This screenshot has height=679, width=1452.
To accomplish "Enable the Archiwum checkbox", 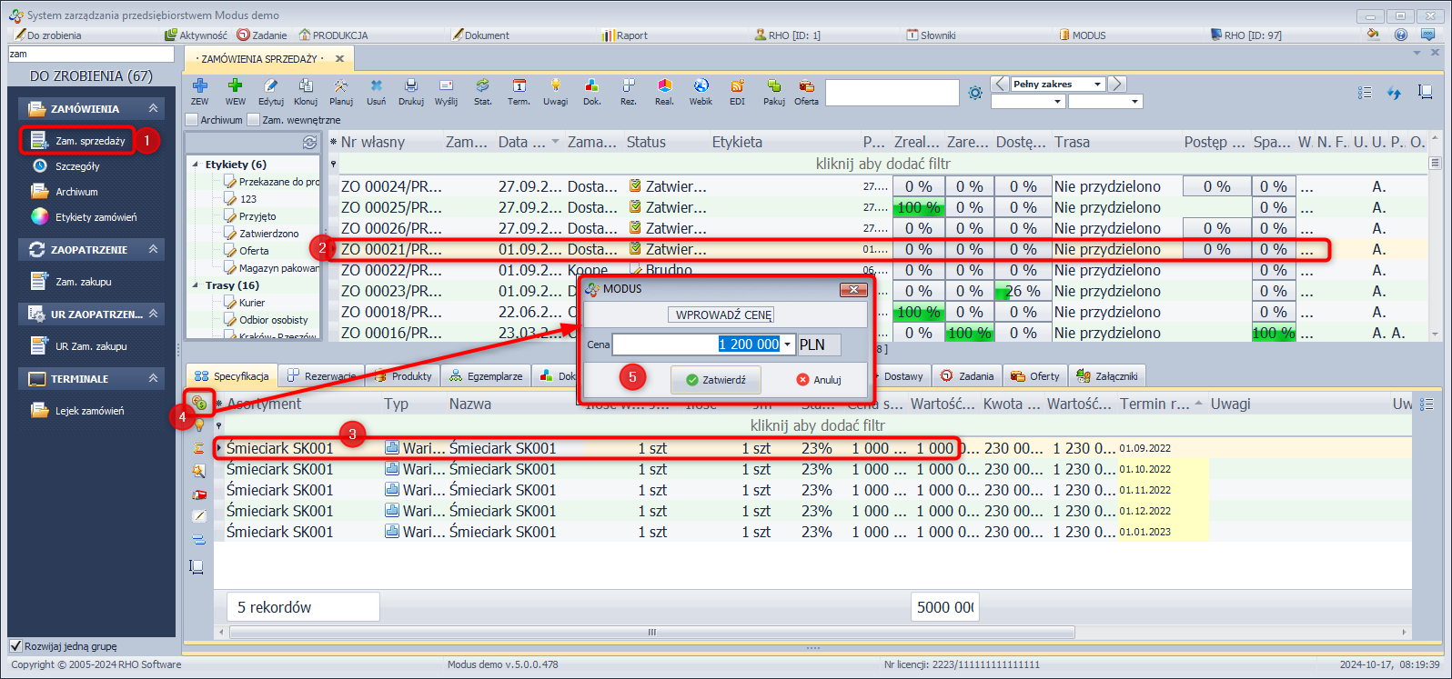I will point(192,120).
